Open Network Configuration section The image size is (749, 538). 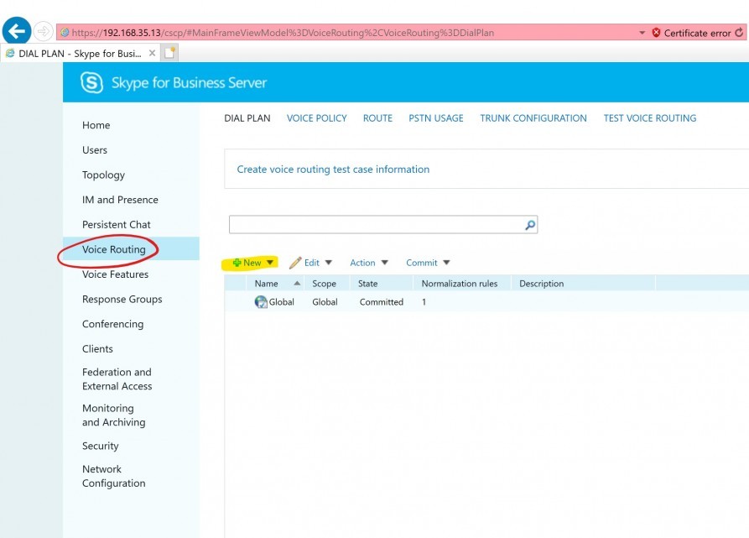114,476
